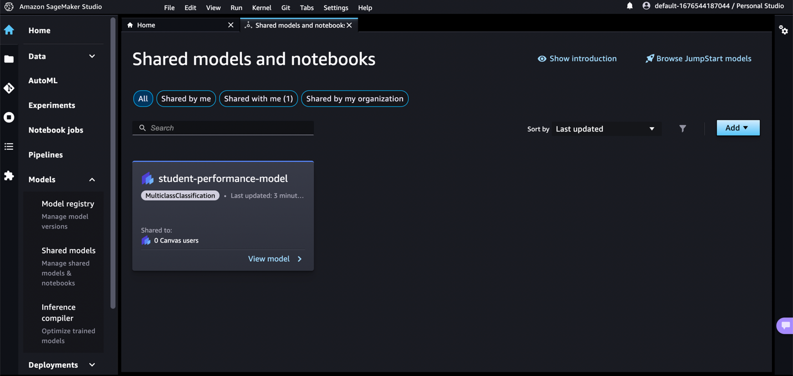This screenshot has width=793, height=376.
Task: Click the table of contents sidebar icon
Action: (x=9, y=146)
